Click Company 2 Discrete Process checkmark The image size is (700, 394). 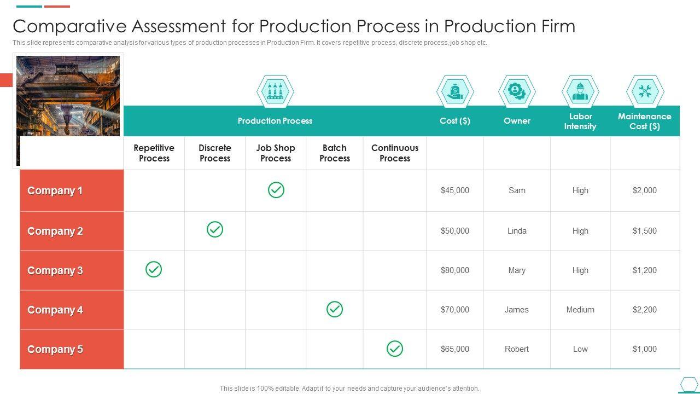coord(215,229)
